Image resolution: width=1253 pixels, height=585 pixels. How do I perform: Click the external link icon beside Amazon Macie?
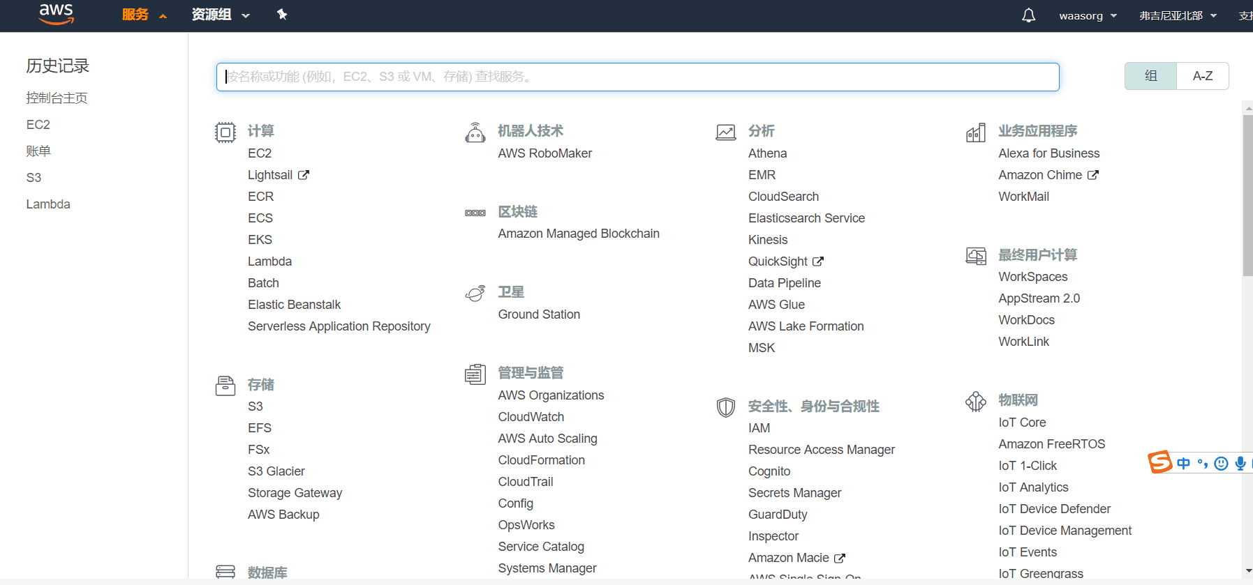[x=840, y=558]
